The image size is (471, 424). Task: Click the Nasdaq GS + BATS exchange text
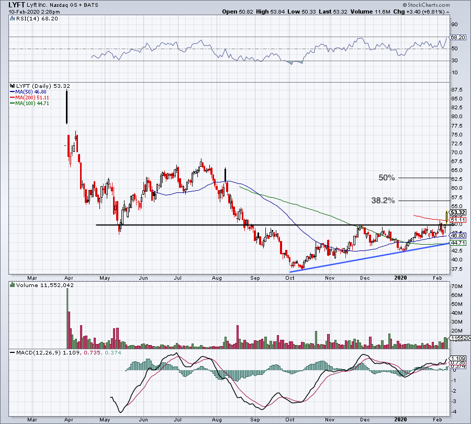tap(74, 5)
